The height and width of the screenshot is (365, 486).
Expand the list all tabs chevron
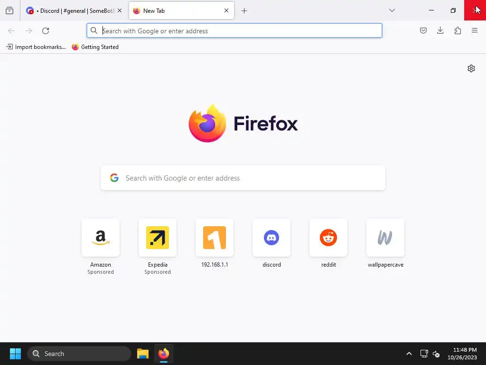click(392, 10)
